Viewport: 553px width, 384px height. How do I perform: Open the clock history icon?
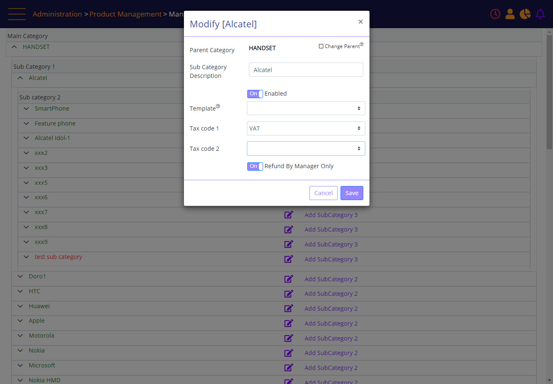[x=495, y=14]
